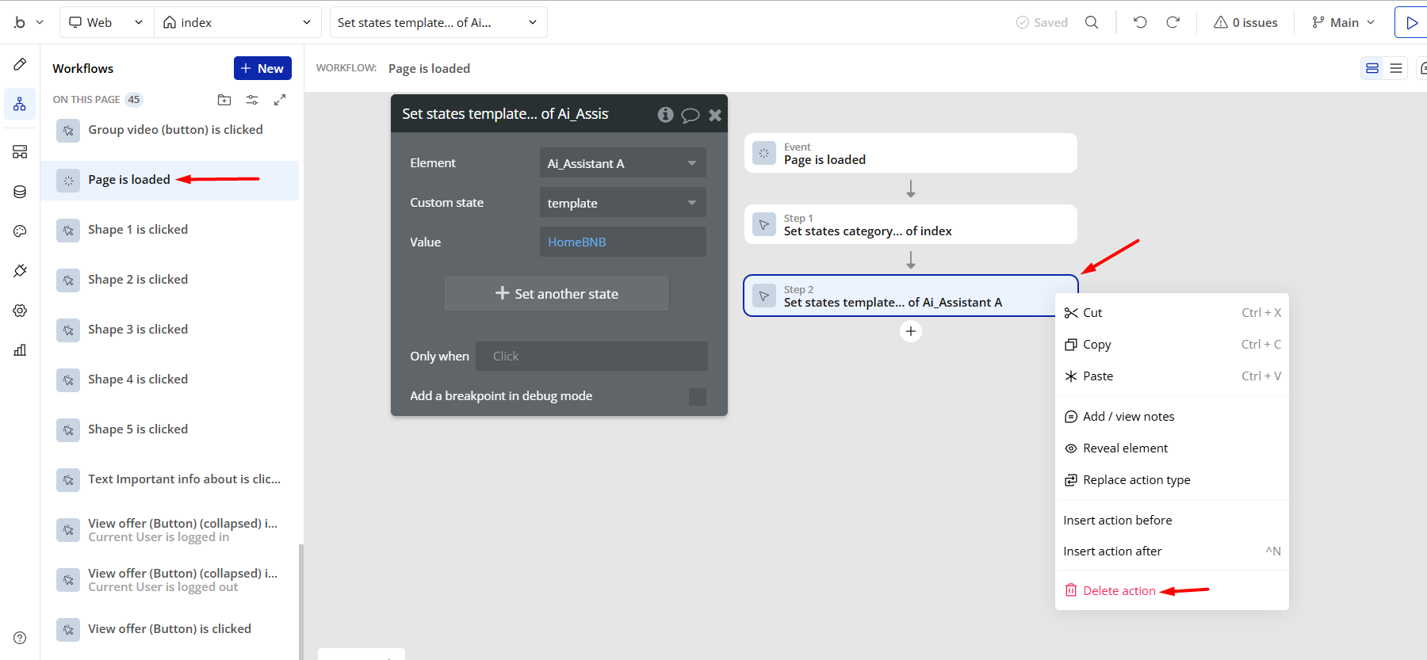The width and height of the screenshot is (1427, 660).
Task: Create new workflow folder icon
Action: 224,100
